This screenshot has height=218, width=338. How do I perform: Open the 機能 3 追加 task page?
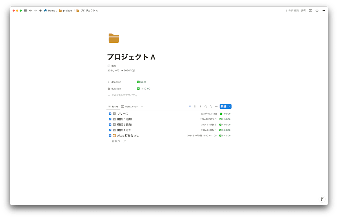pyautogui.click(x=124, y=119)
